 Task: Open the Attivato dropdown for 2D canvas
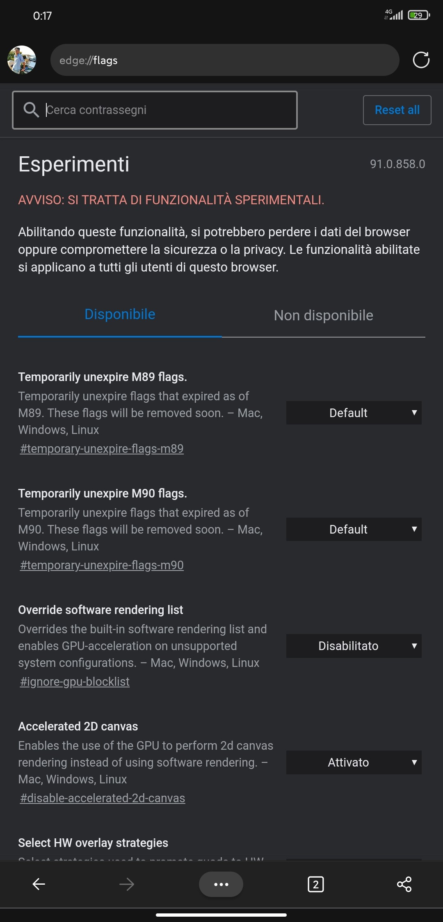[354, 762]
